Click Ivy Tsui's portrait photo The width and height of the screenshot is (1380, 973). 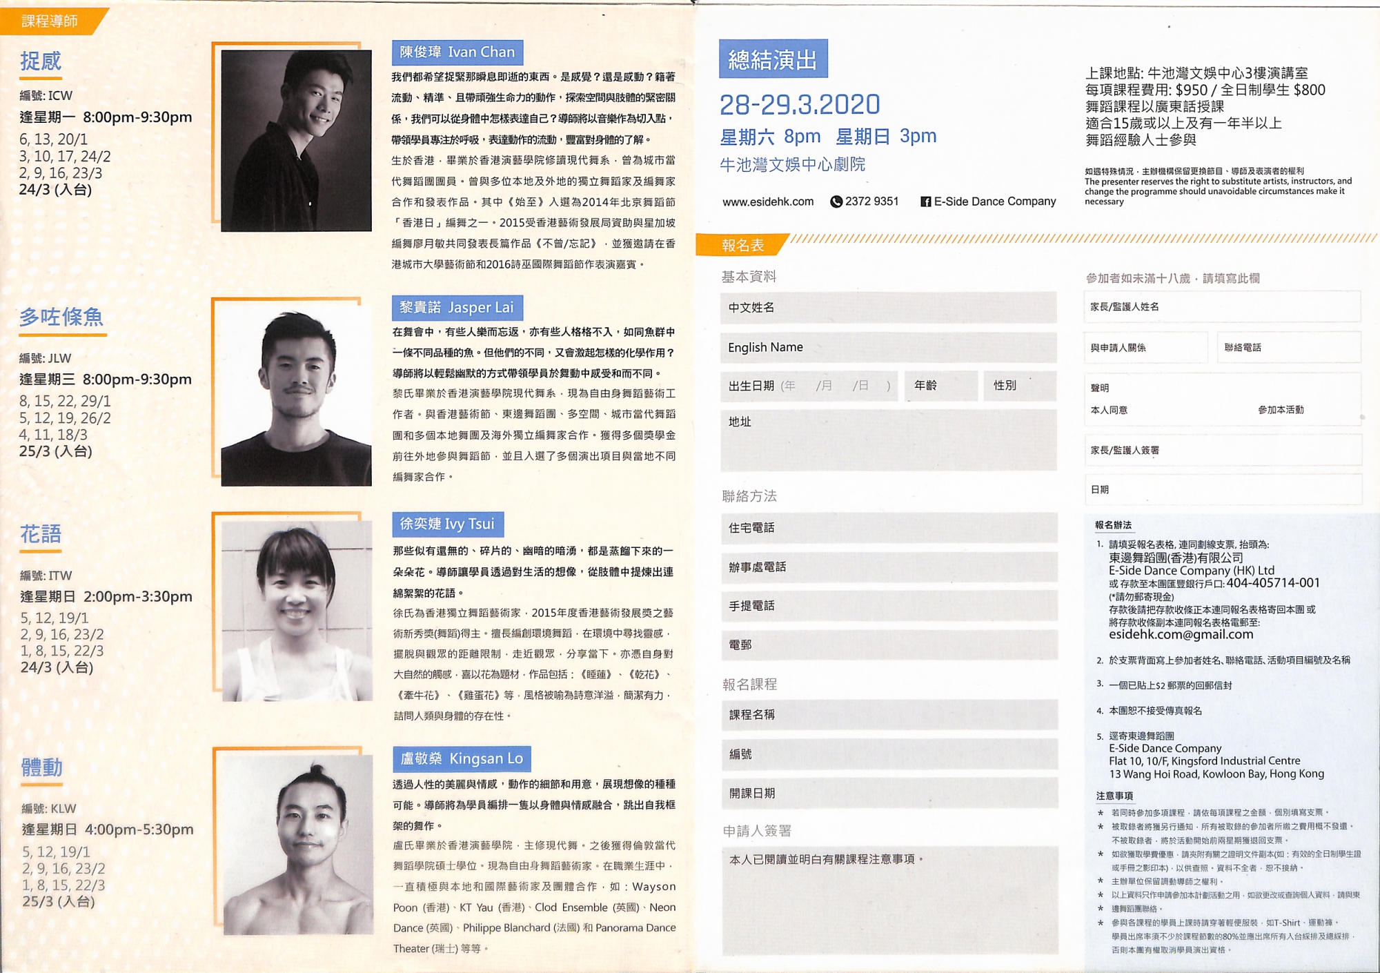click(297, 611)
